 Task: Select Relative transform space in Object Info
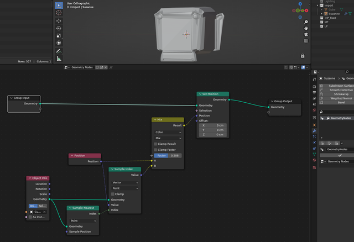pos(42,206)
